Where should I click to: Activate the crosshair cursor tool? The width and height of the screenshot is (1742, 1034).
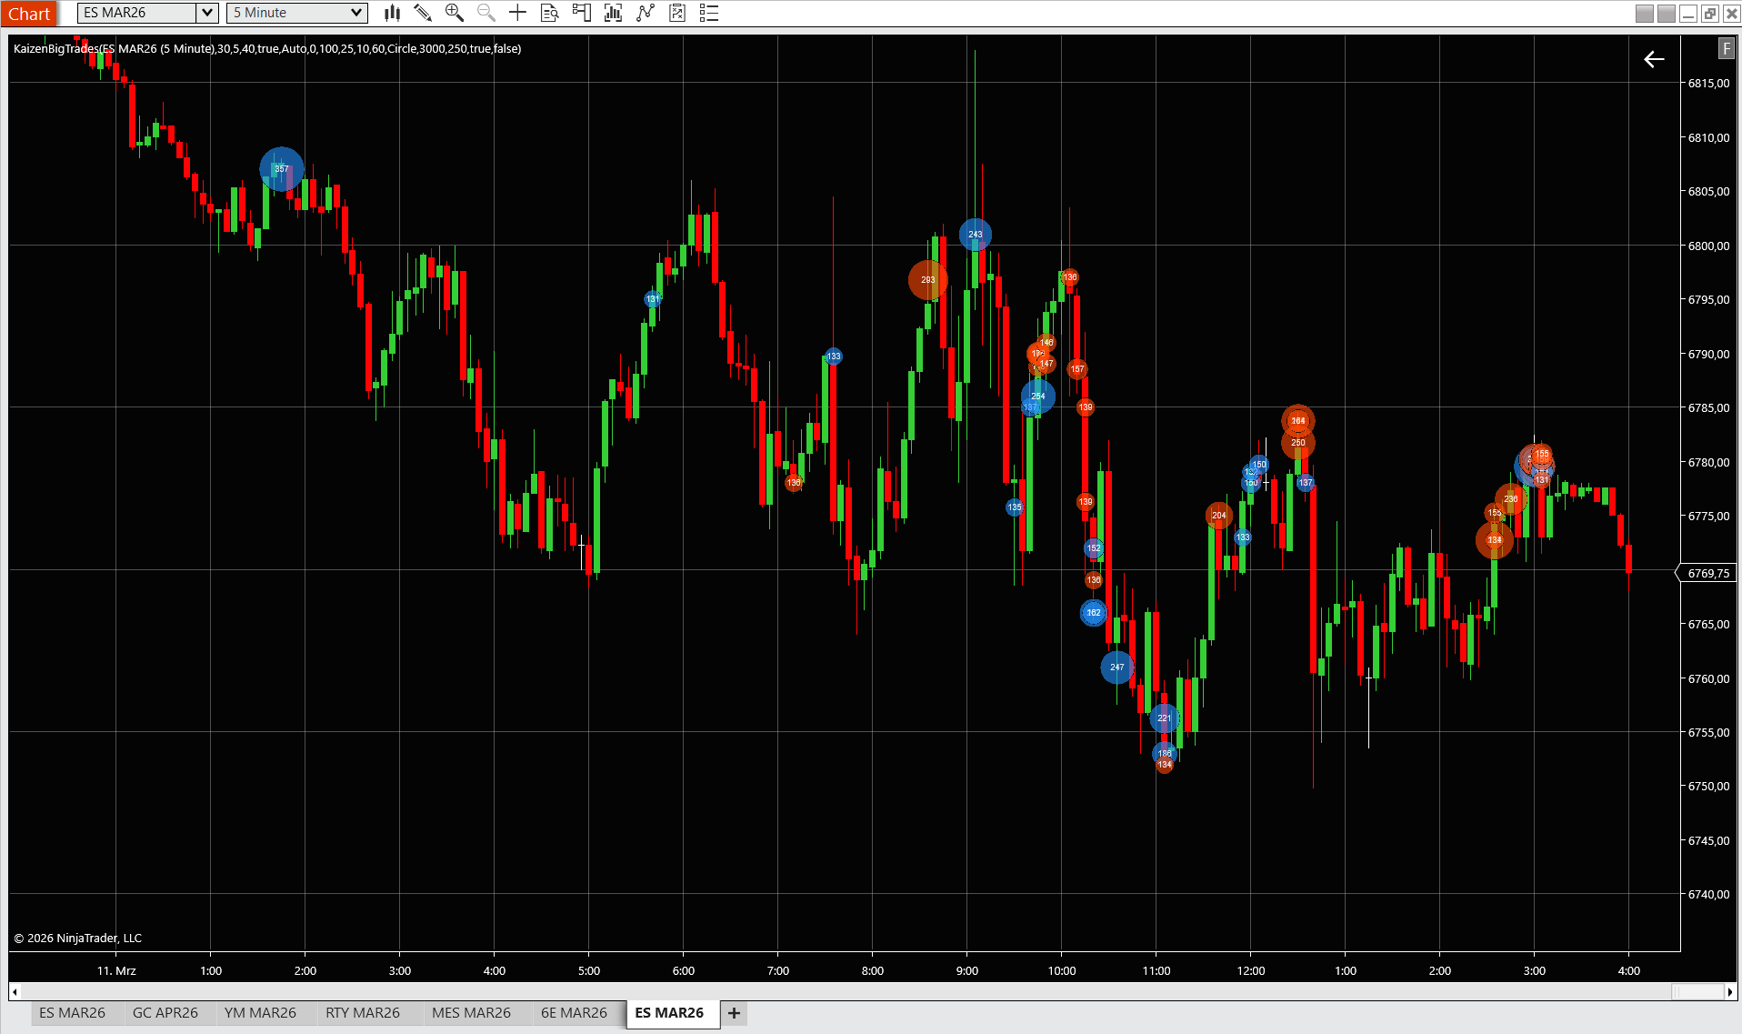(x=517, y=13)
